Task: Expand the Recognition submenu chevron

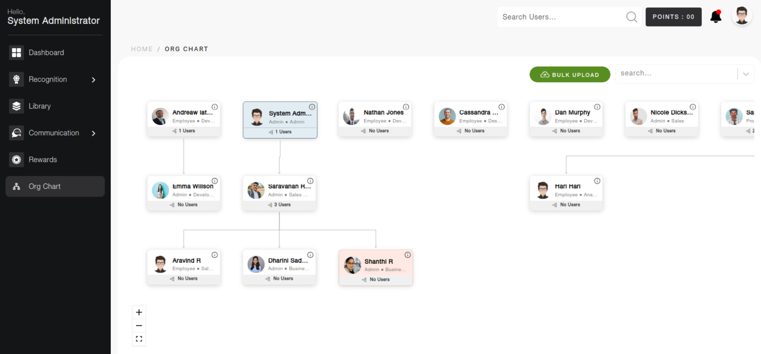Action: tap(94, 80)
